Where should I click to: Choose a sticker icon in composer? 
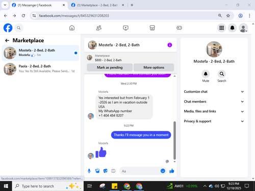[106, 171]
